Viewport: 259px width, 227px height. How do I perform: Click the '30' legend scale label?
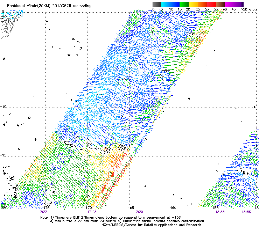click(206, 9)
